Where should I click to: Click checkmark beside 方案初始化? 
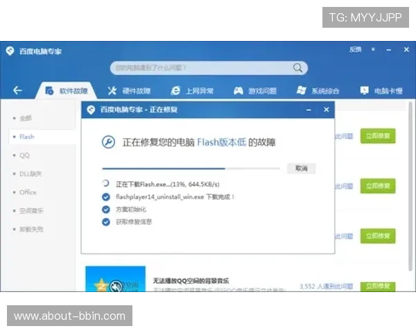106,210
